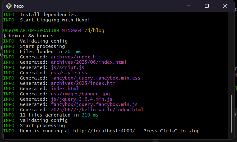Click generated path archives/index.html

click(x=77, y=57)
